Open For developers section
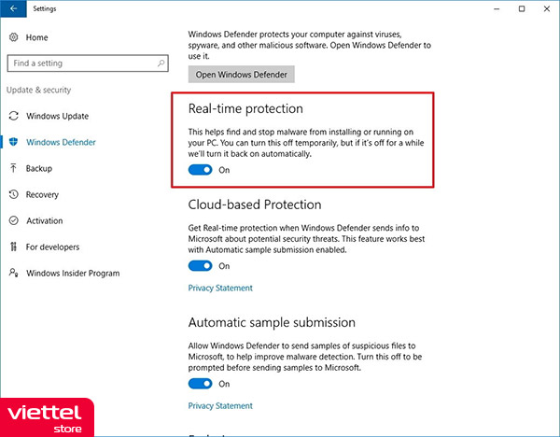Screen dimensions: 560x437 (x=52, y=247)
